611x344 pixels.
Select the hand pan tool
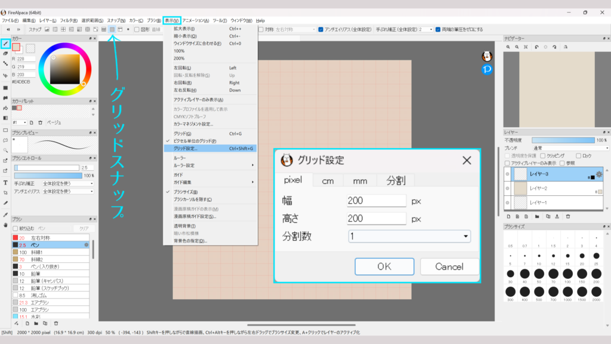coord(5,225)
